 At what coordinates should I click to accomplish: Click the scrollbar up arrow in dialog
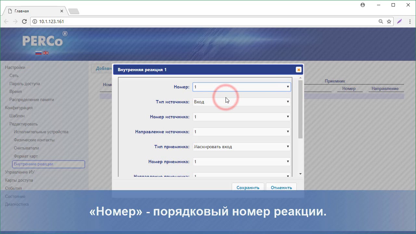[x=300, y=78]
